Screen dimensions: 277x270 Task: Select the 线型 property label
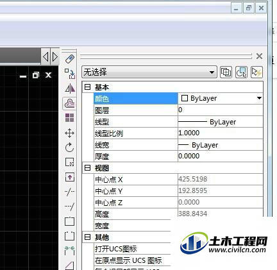tap(102, 122)
